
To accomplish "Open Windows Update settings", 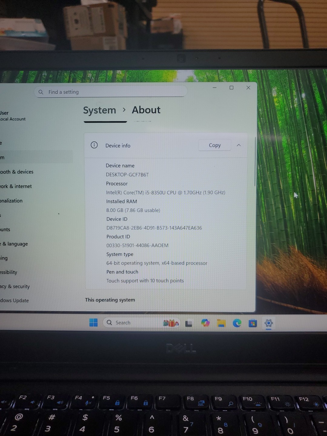I will click(x=15, y=300).
